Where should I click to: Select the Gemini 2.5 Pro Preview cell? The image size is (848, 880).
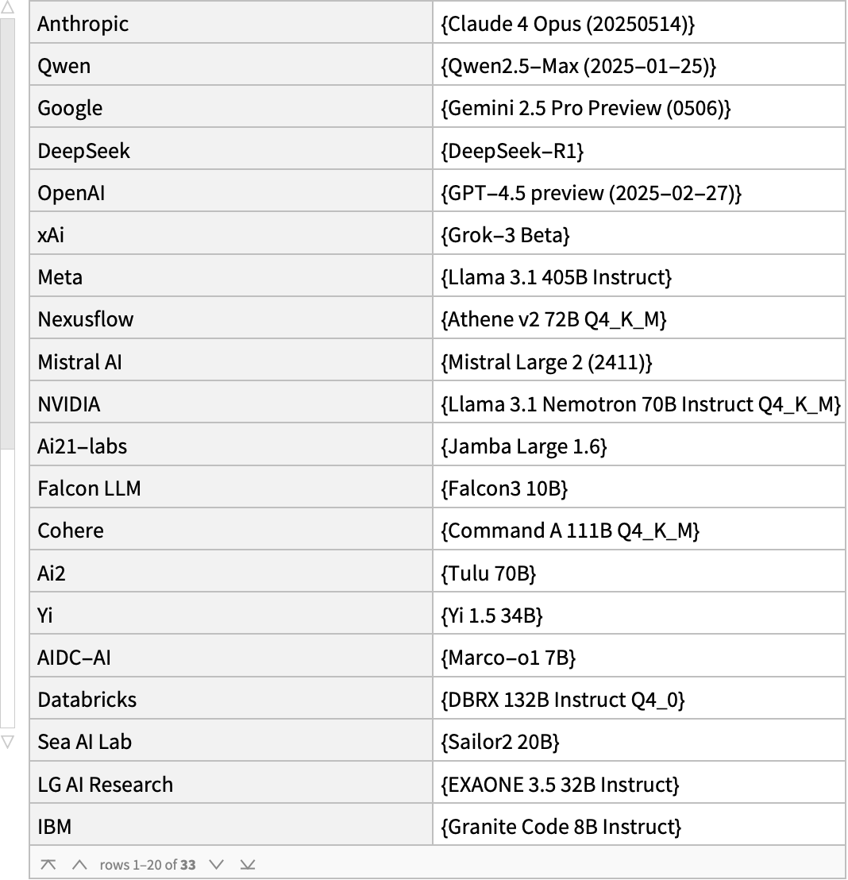point(585,108)
